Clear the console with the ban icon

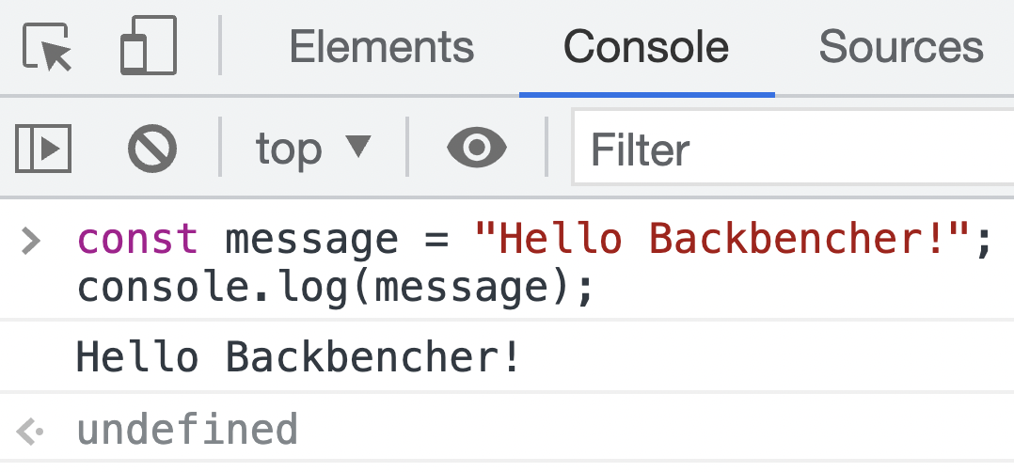pos(152,148)
